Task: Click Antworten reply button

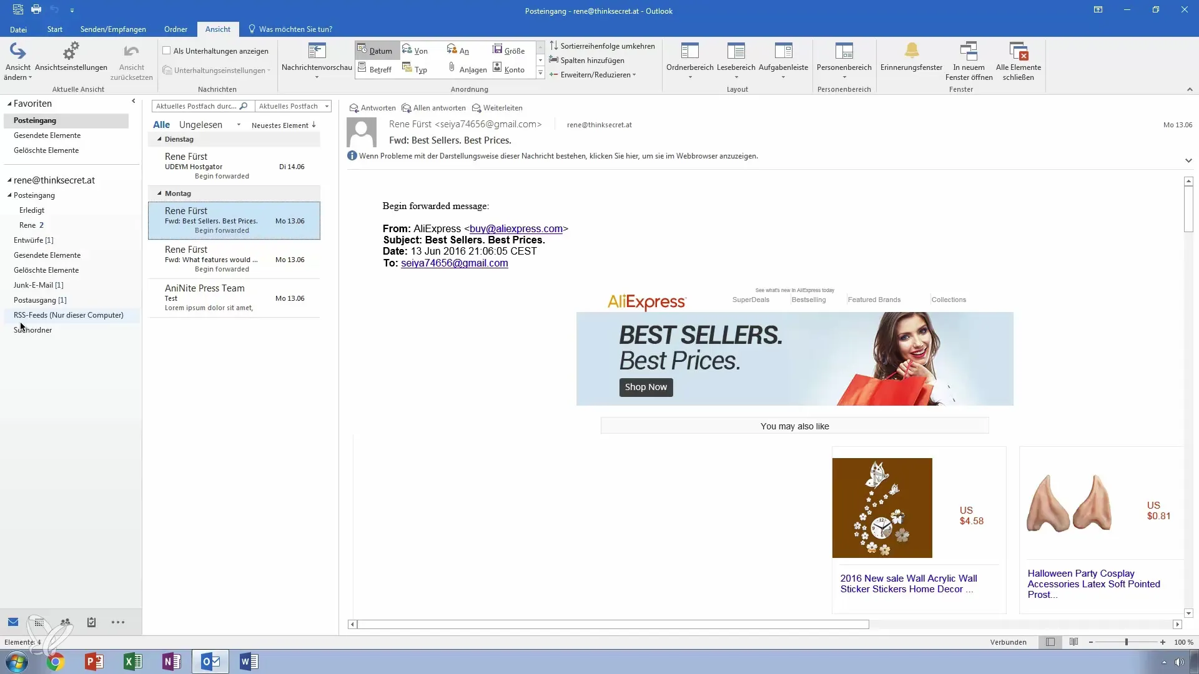Action: pyautogui.click(x=372, y=108)
